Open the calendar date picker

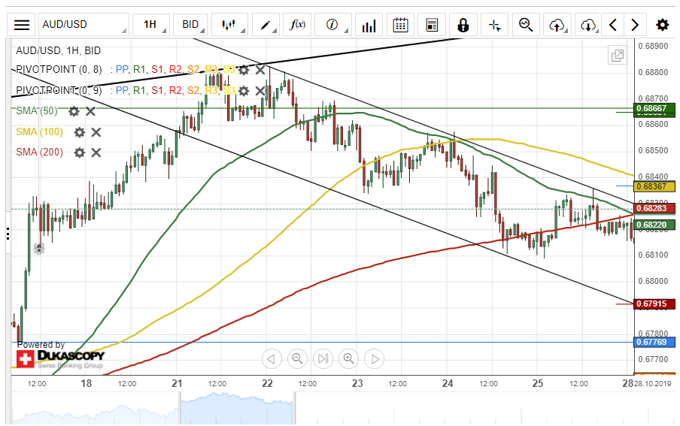(400, 25)
